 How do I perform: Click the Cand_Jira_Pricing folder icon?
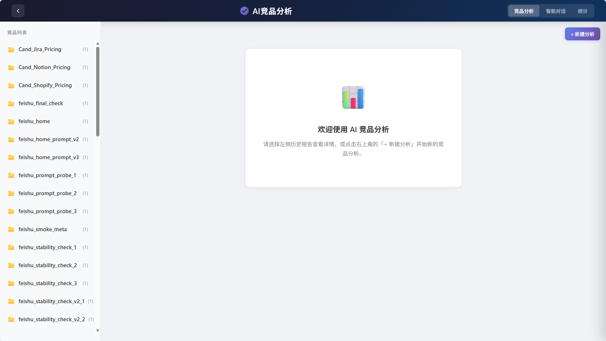coord(11,50)
